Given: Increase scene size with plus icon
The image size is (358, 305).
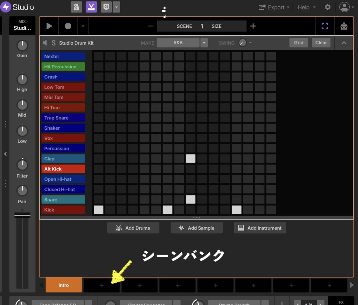Looking at the screenshot, I should coord(253,26).
